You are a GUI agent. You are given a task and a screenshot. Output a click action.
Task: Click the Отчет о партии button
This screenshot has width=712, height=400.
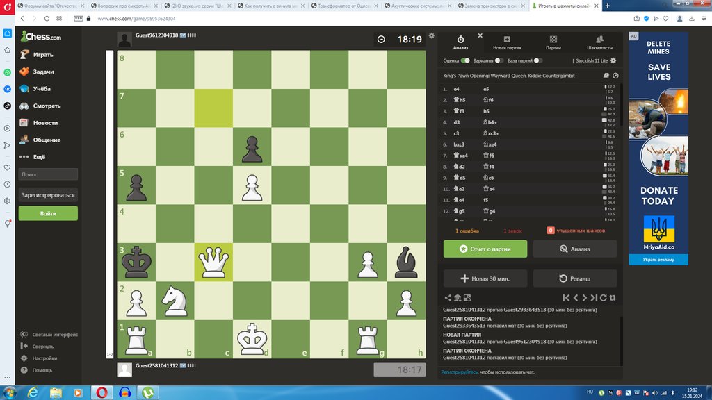485,249
